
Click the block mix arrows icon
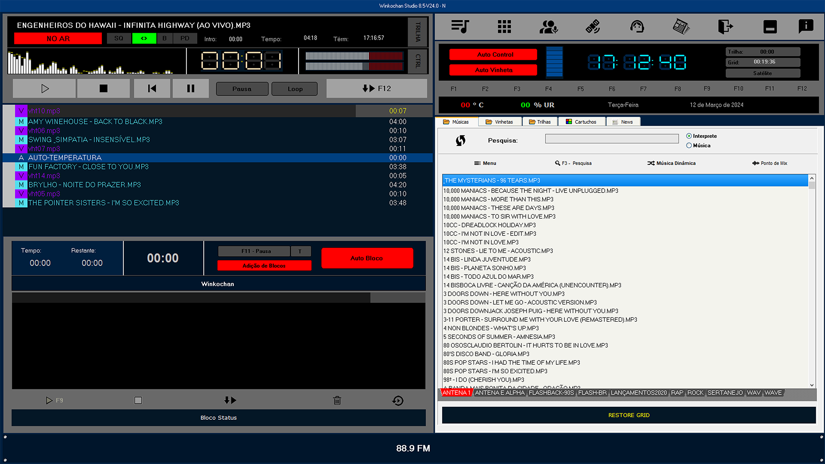(x=230, y=400)
